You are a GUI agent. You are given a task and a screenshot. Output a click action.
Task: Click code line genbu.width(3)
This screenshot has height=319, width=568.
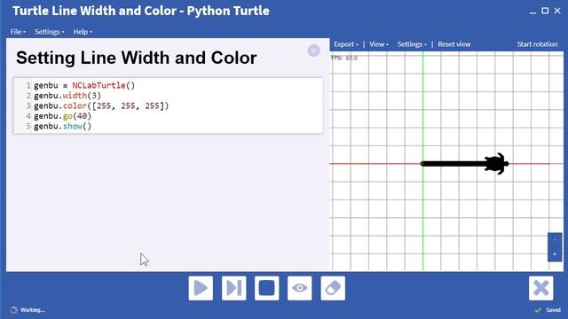67,96
